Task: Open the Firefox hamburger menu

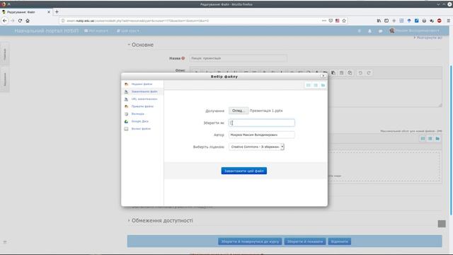Action: coord(448,21)
